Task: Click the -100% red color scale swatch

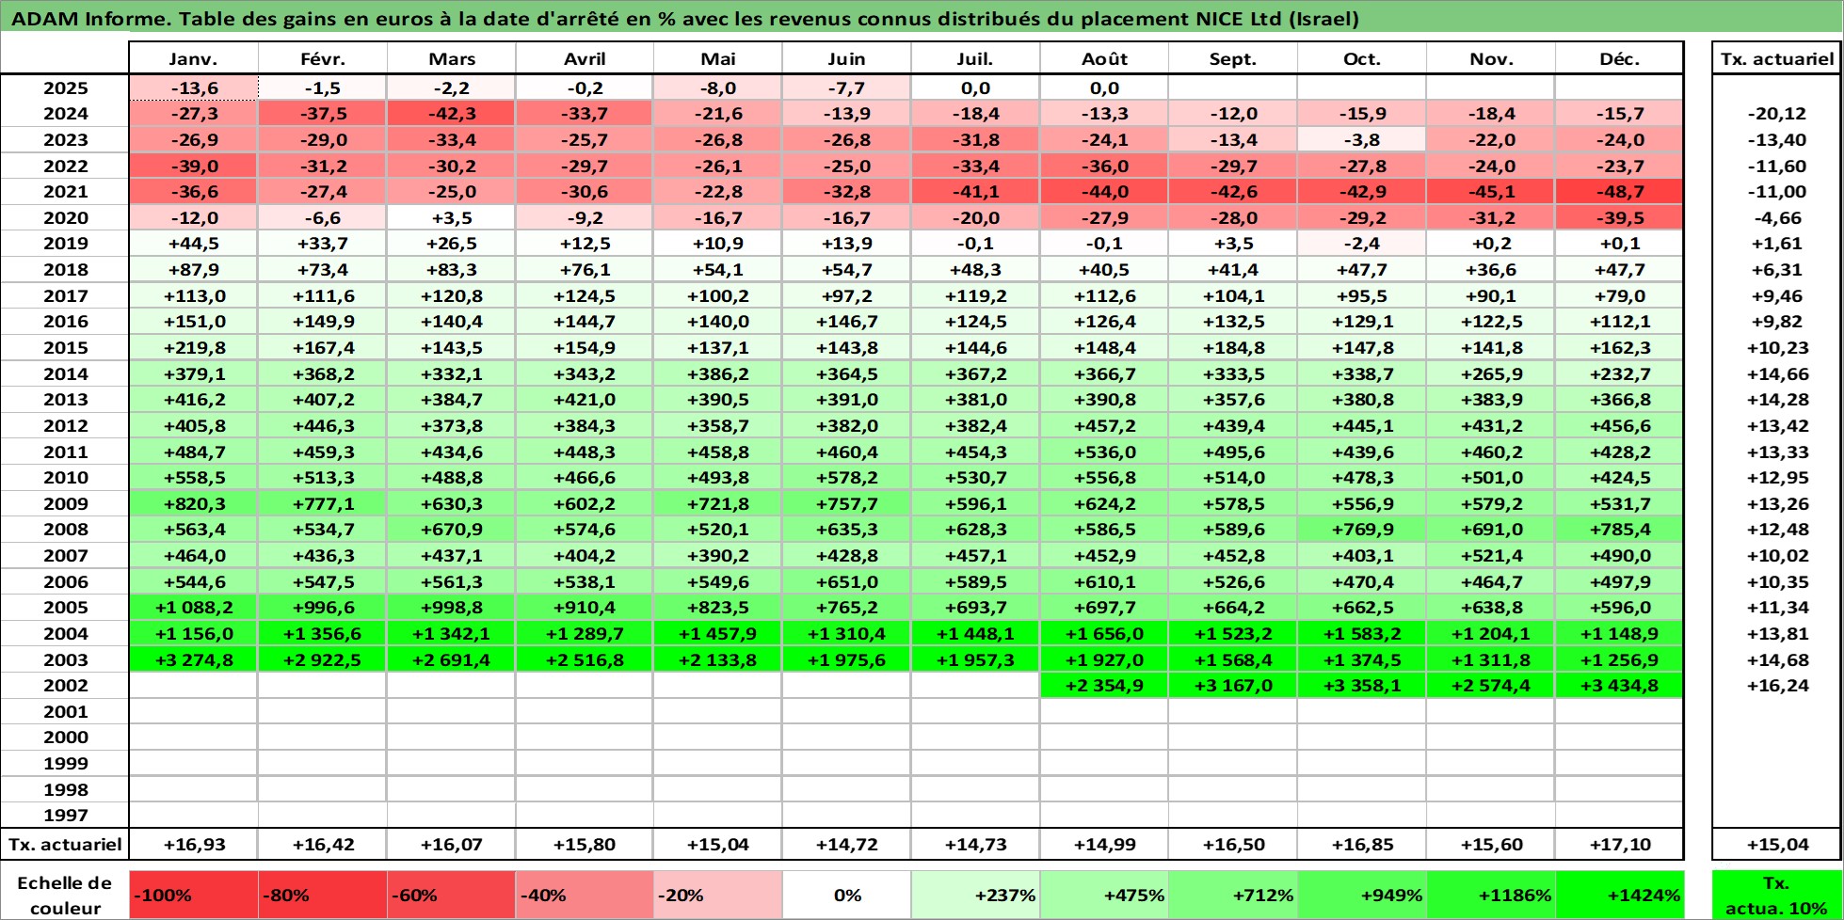Action: (193, 895)
